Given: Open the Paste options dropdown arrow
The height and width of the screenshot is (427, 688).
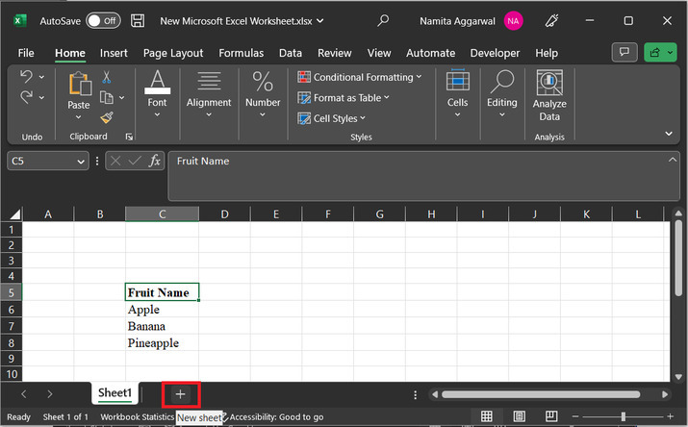Looking at the screenshot, I should coord(79,117).
